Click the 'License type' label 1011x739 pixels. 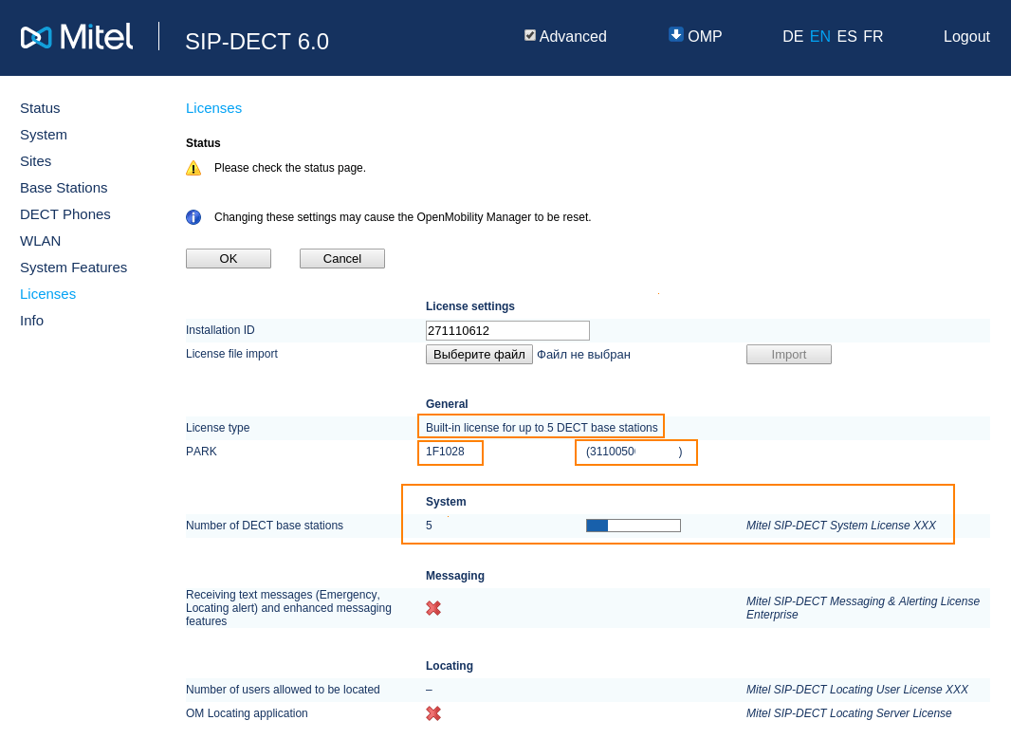pos(217,428)
